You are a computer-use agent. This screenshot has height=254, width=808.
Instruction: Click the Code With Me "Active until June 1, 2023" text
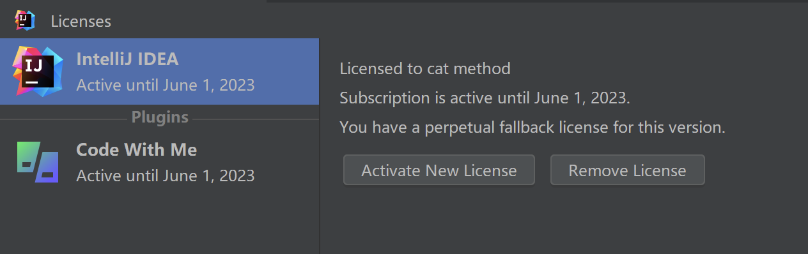[x=166, y=176]
